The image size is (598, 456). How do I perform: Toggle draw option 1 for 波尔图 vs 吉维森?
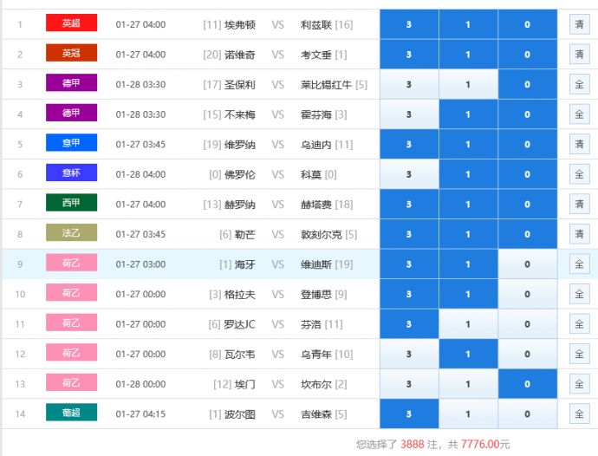468,414
